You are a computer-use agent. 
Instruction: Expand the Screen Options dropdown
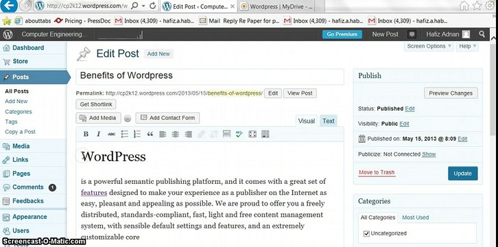429,46
